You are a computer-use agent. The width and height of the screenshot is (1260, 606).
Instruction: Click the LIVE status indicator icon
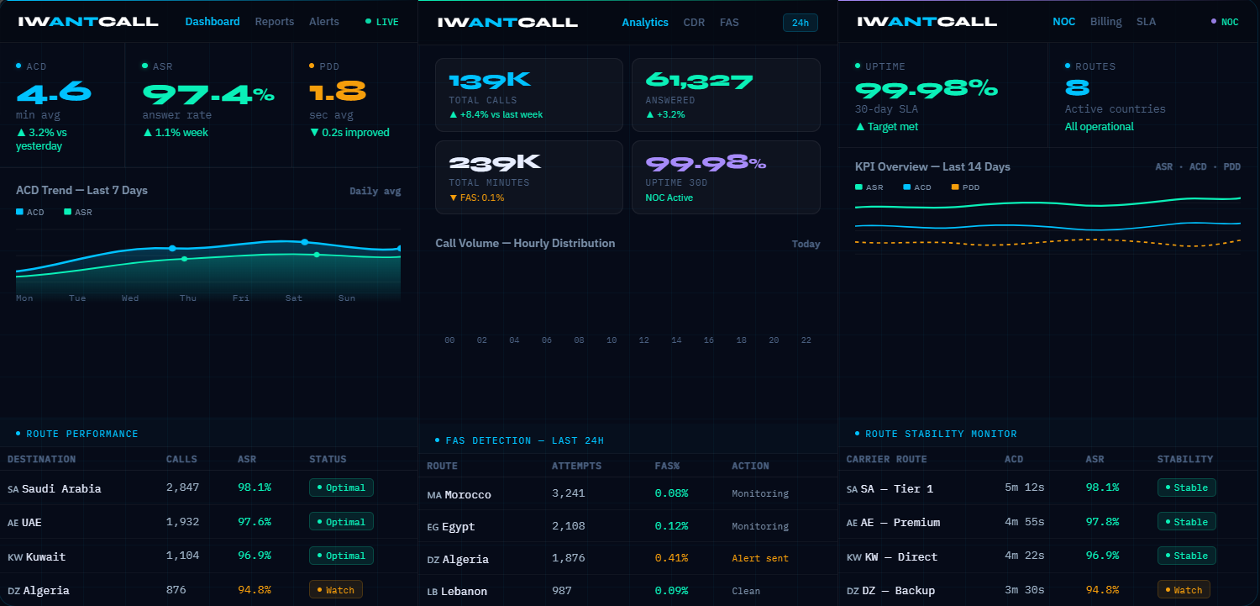368,22
